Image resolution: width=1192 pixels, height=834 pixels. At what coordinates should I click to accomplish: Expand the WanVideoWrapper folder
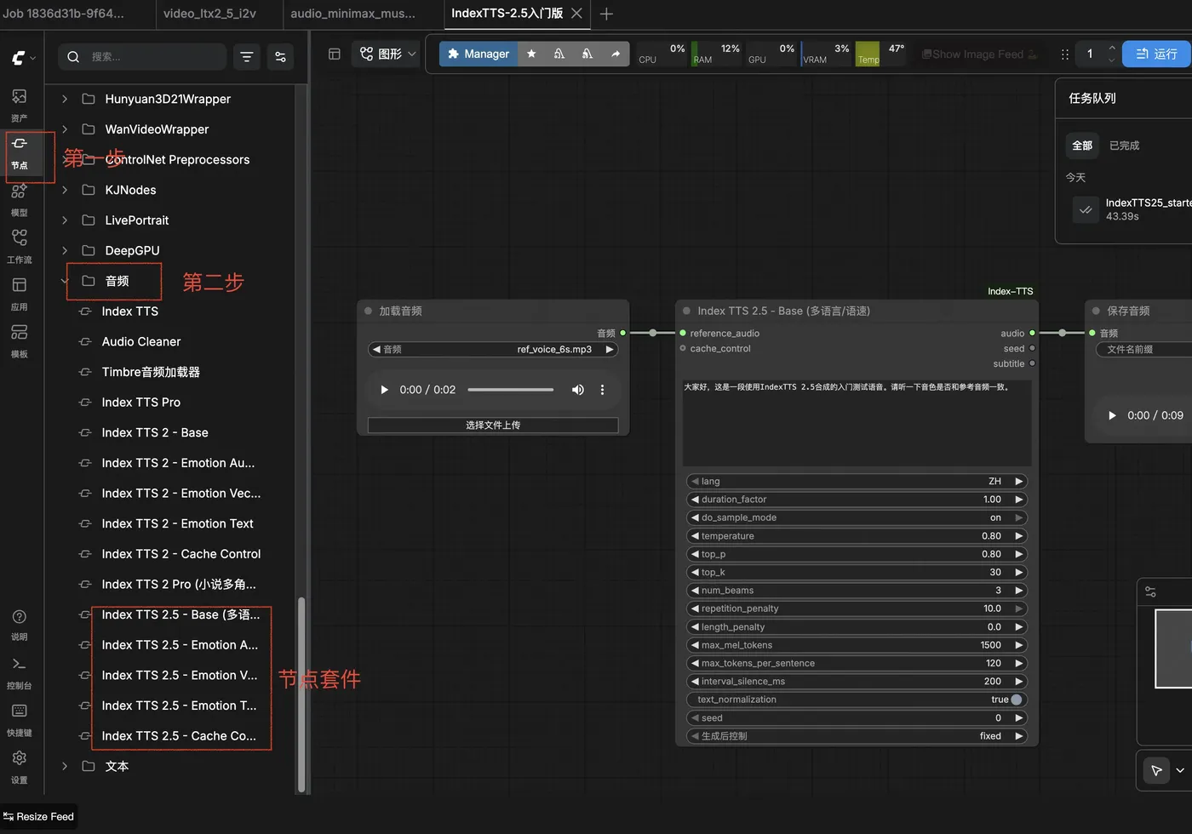65,129
